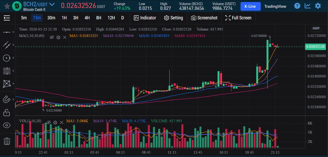This screenshot has height=157, width=328.
Task: Click the MA10: 0.02539646 value
Action: click(x=118, y=36)
